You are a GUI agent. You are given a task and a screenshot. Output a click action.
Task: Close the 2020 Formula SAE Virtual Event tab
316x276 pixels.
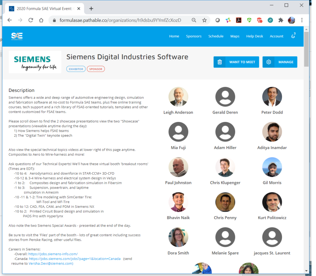[x=79, y=8]
